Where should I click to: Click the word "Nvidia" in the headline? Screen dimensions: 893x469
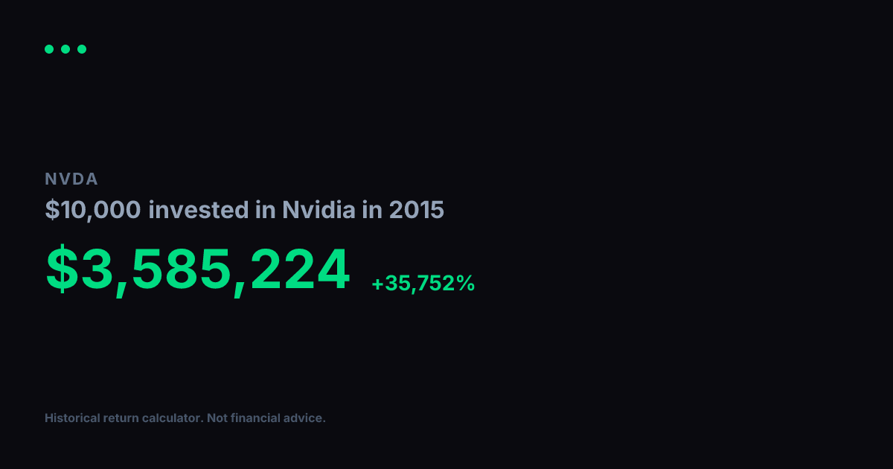tap(319, 210)
